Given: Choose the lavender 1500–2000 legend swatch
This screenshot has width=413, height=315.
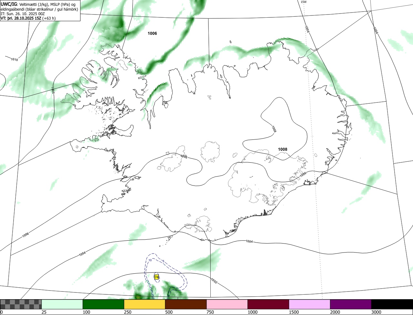Looking at the screenshot, I should click(x=309, y=304).
